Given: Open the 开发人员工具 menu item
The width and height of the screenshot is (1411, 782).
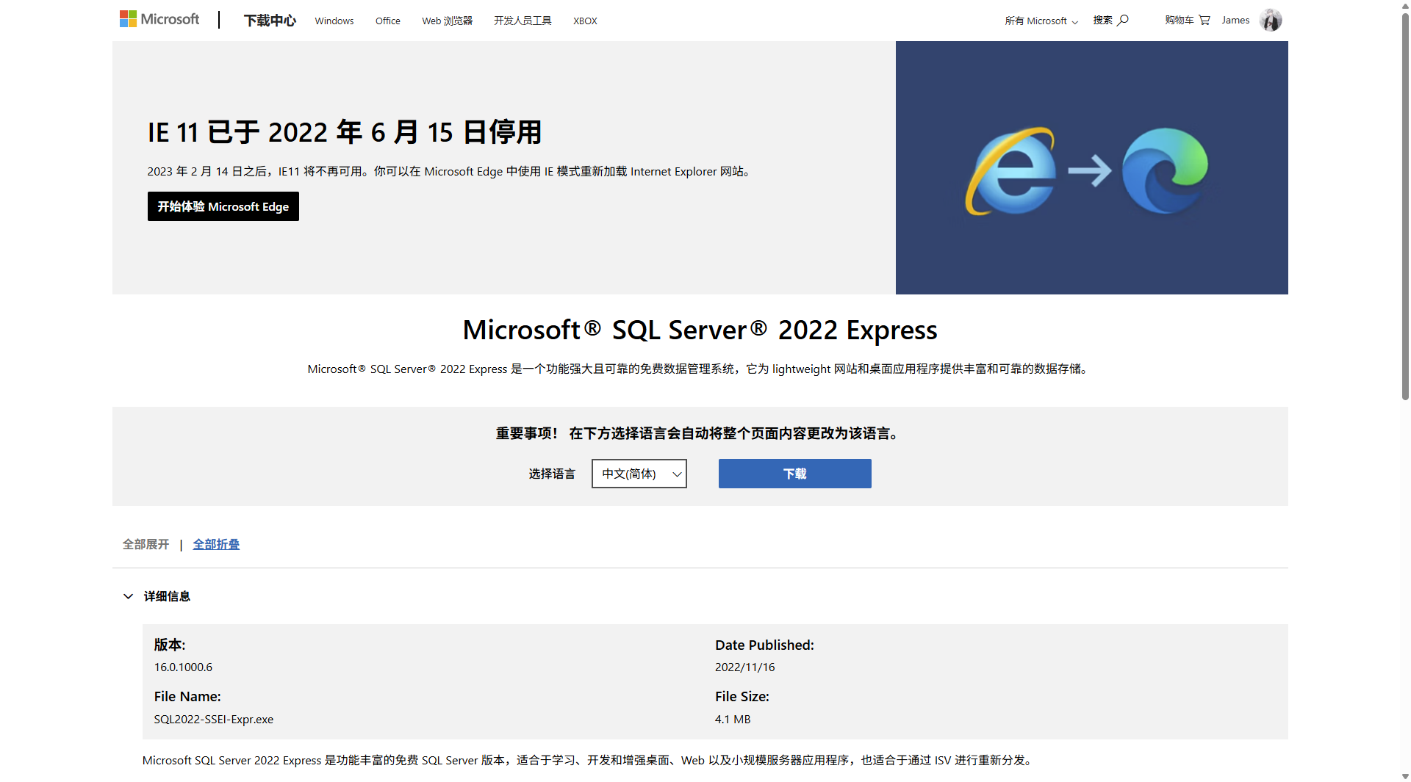Looking at the screenshot, I should pos(523,21).
